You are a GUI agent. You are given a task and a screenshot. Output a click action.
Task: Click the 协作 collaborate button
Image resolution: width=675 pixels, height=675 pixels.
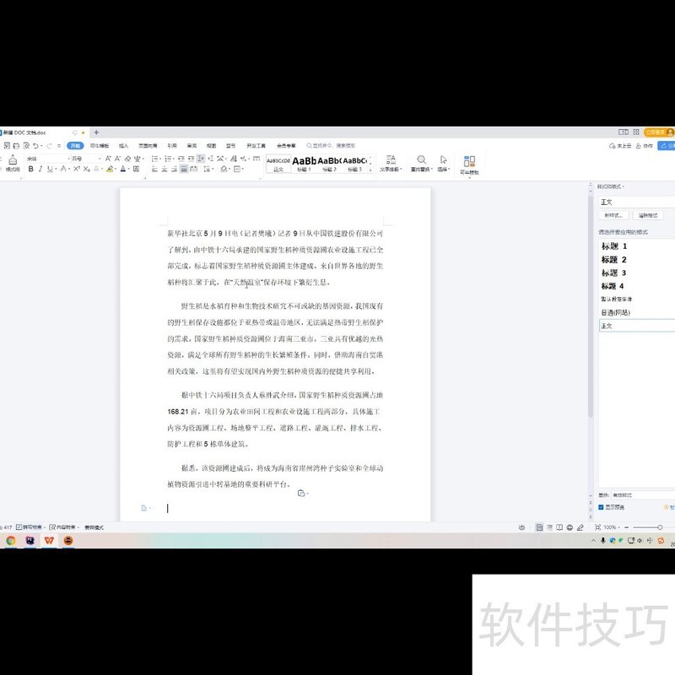pyautogui.click(x=645, y=146)
